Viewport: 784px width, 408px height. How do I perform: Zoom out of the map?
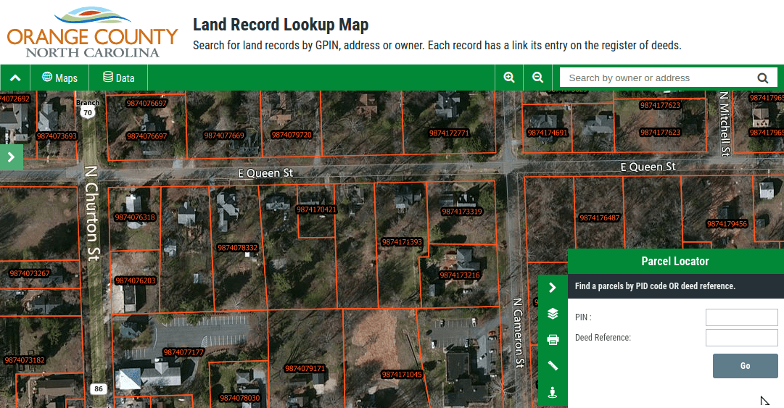pos(537,78)
